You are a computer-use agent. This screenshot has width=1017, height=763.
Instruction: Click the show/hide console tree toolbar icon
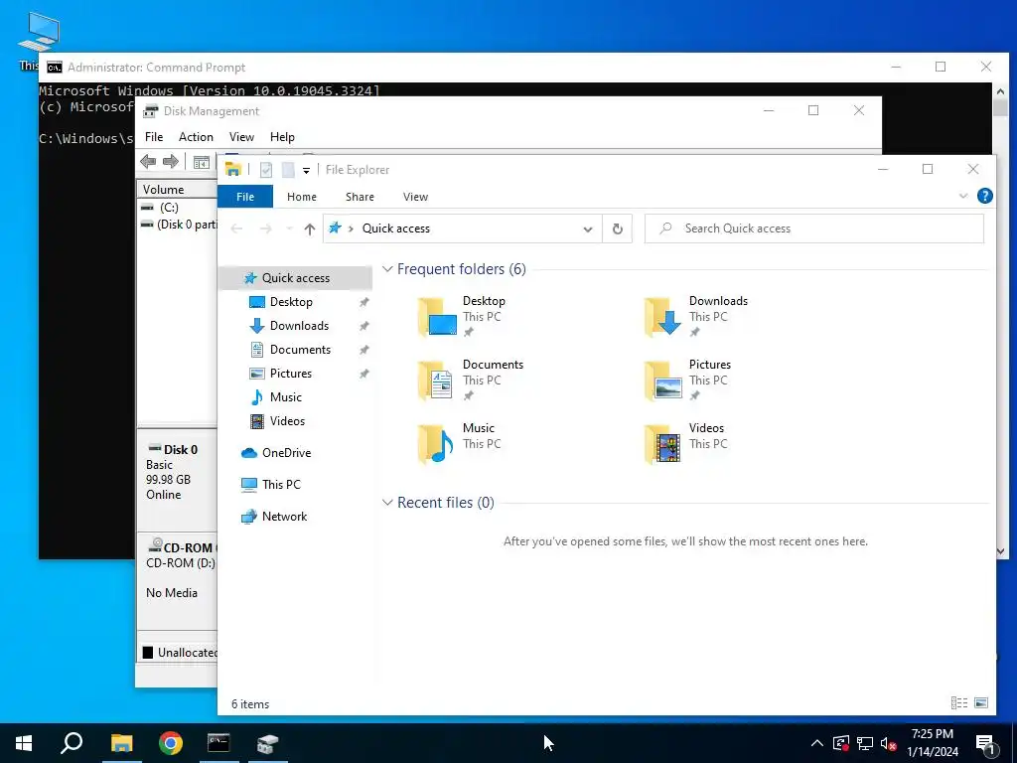tap(202, 162)
